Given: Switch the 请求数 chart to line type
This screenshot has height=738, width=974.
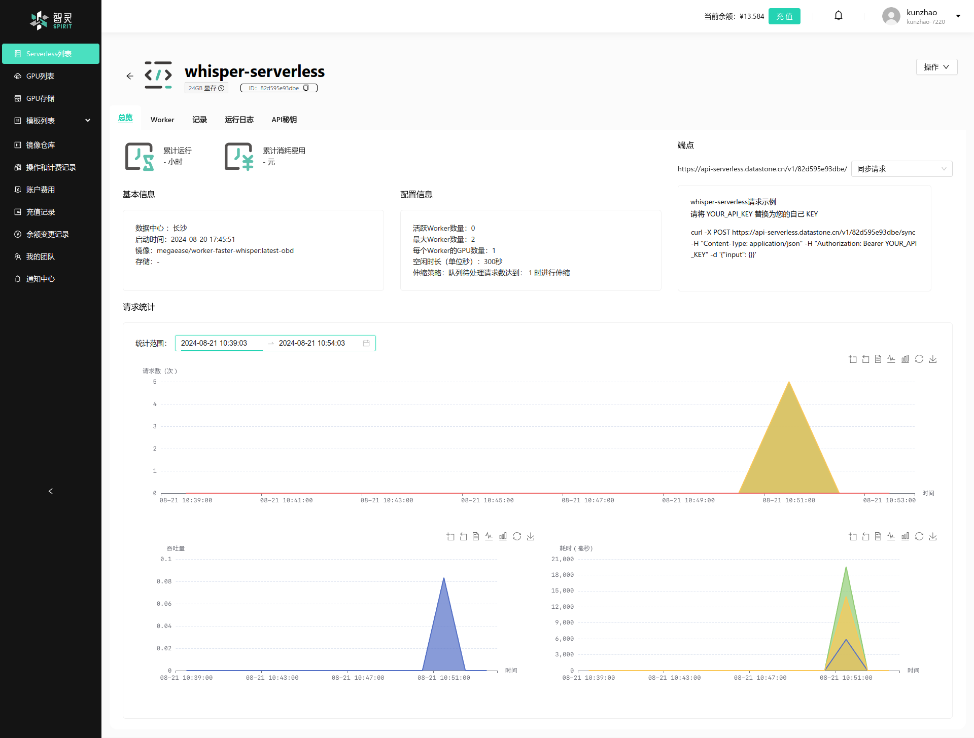Looking at the screenshot, I should (891, 359).
